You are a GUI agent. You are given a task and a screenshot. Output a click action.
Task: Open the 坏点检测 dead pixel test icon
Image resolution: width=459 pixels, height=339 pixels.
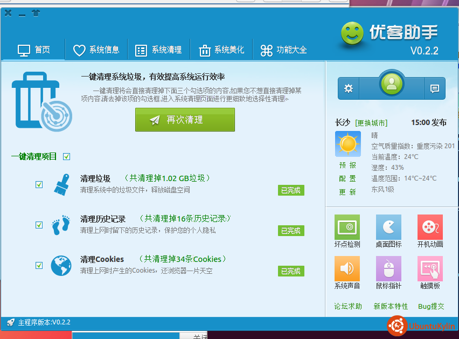[347, 227]
